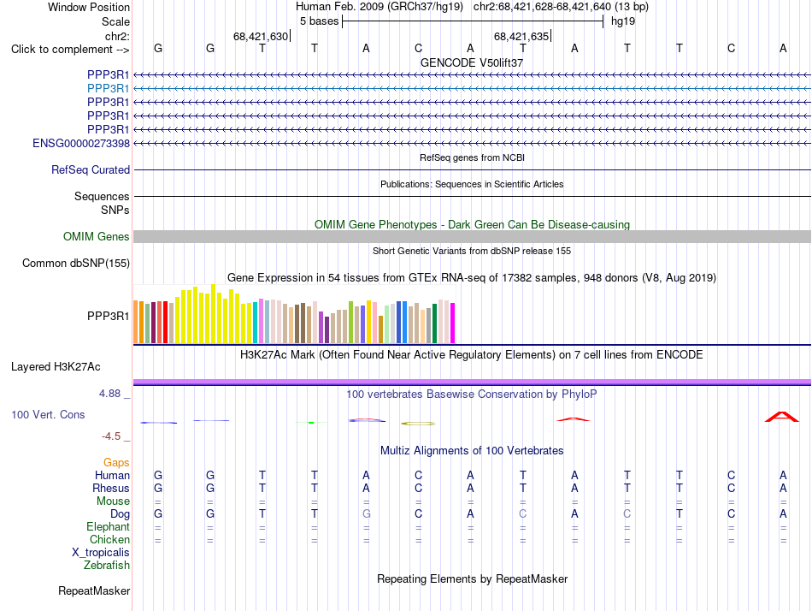Open the GENCODE V50lift37 track title
The image size is (812, 611).
472,62
